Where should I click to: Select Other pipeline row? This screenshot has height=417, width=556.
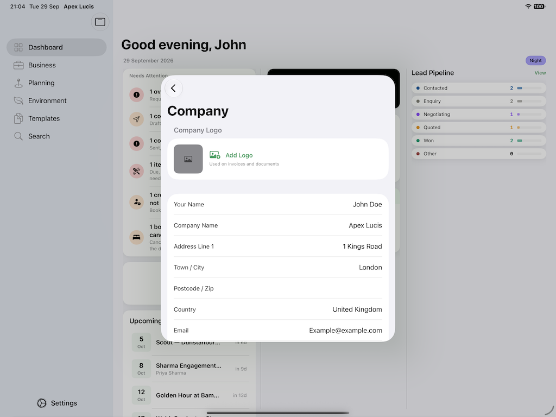tap(479, 154)
